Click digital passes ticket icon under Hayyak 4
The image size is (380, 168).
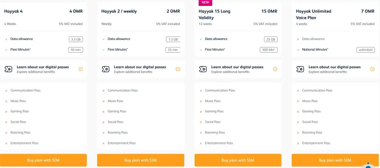[x=9, y=69]
